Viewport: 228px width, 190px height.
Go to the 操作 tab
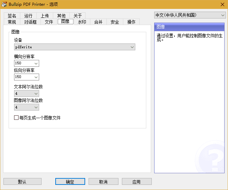[x=131, y=22]
